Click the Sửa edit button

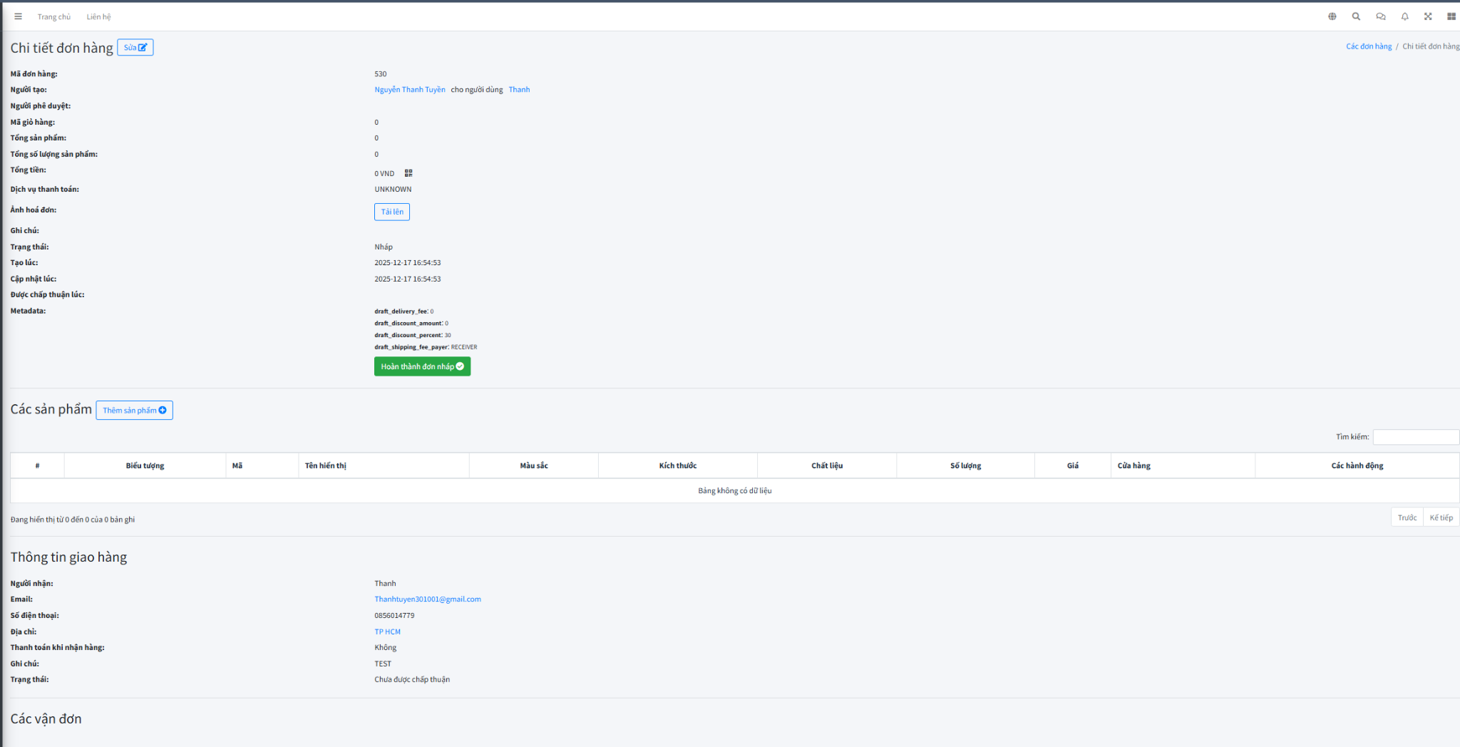click(x=135, y=48)
